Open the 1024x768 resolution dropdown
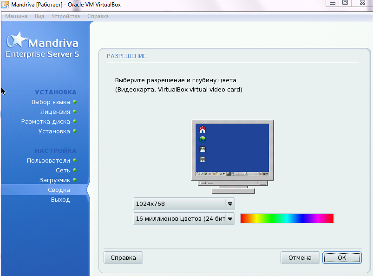Viewport: 373px width, 276px height. coord(184,204)
